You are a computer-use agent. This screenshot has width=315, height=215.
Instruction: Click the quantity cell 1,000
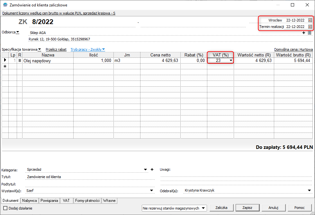94,61
